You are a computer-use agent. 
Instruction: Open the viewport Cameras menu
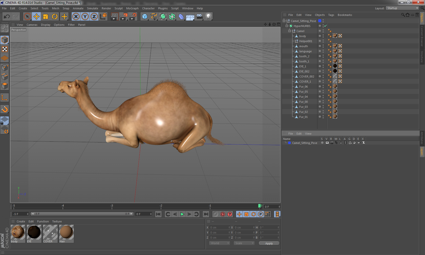32,25
